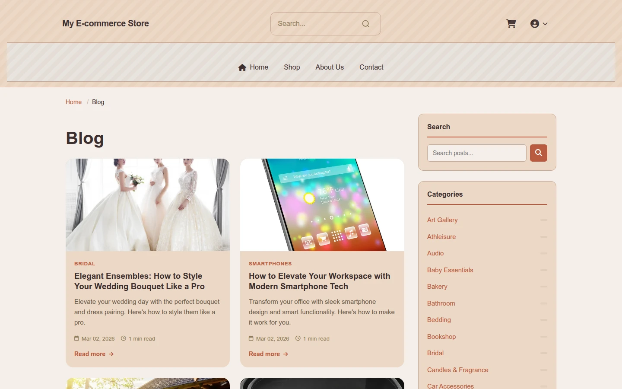The image size is (622, 389).
Task: Open the smartphone blog post thumbnail
Action: tap(322, 205)
